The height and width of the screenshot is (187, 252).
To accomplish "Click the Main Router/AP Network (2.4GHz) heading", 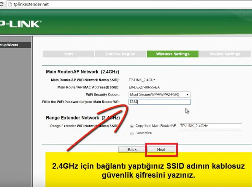I will [82, 72].
